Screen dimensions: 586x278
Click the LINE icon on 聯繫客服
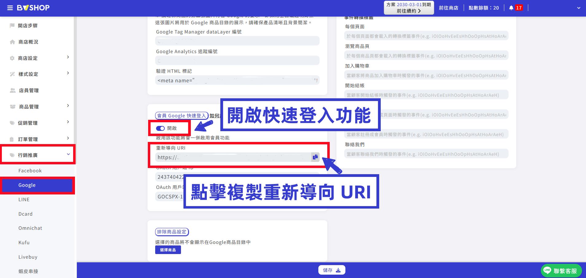(547, 270)
